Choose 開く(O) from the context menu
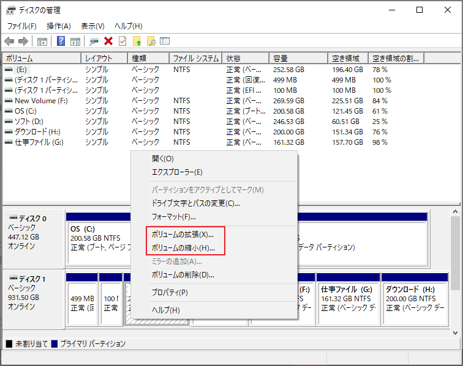 click(x=214, y=159)
